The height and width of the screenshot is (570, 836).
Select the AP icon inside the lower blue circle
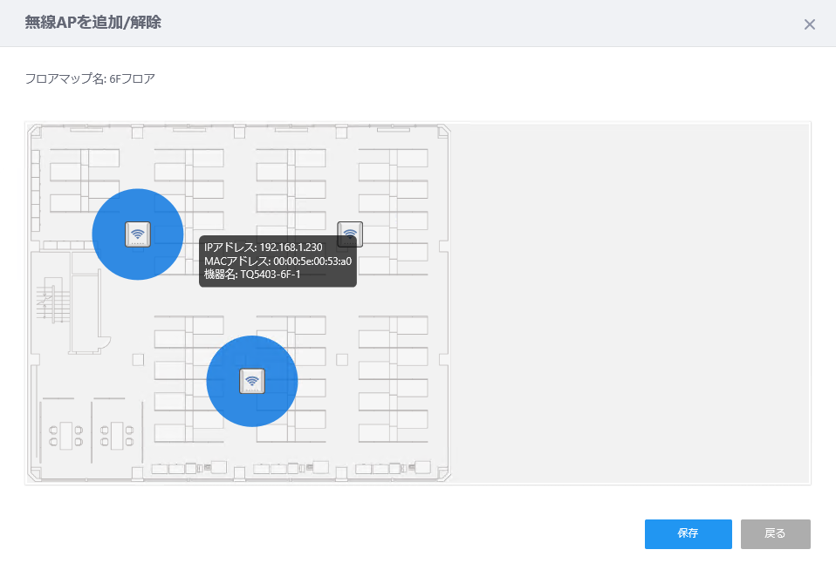252,381
